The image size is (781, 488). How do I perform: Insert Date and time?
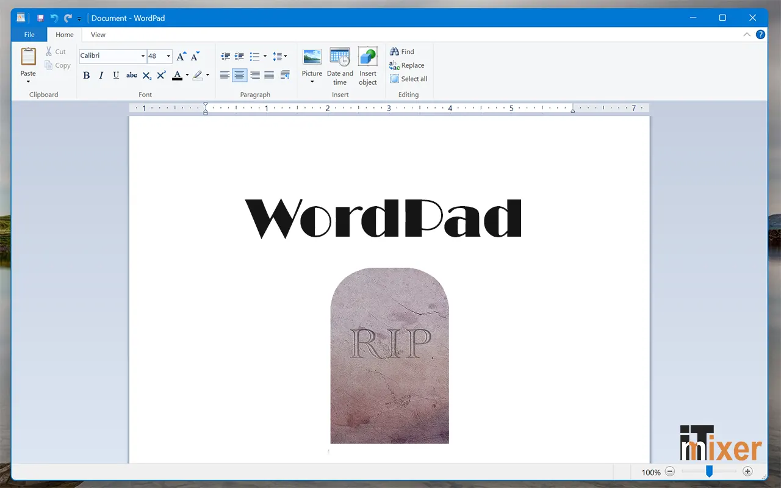click(x=340, y=66)
